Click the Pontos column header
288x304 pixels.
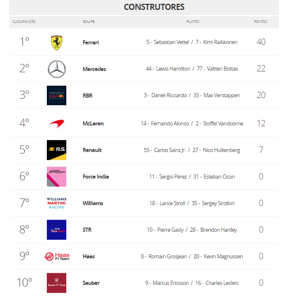261,22
